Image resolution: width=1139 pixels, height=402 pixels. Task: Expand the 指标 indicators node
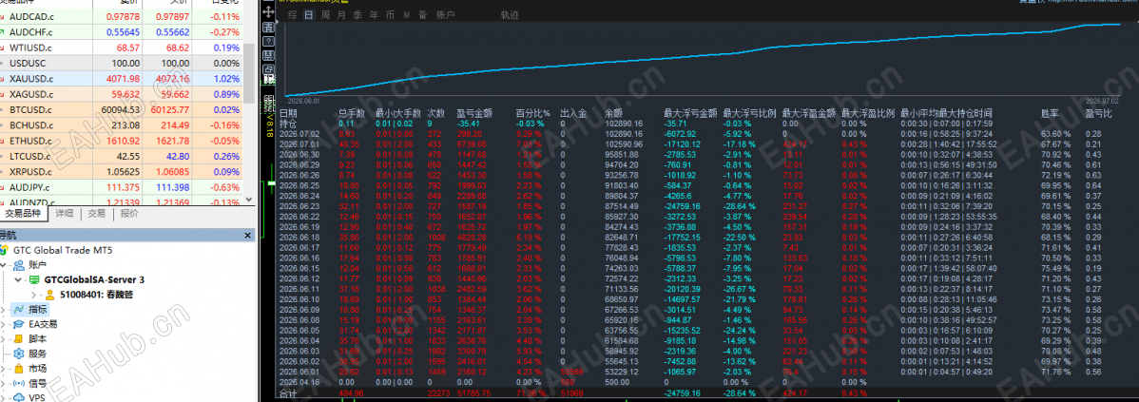(5, 309)
